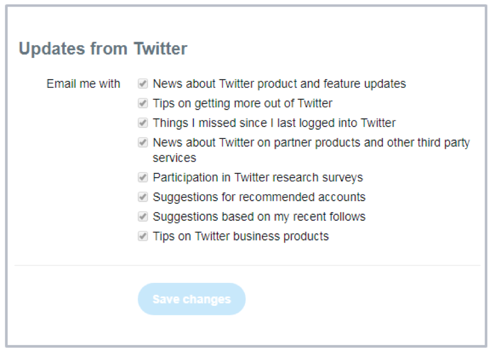Click the horizontal divider above Save changes
Viewport: 495px width, 357px height.
[x=247, y=265]
